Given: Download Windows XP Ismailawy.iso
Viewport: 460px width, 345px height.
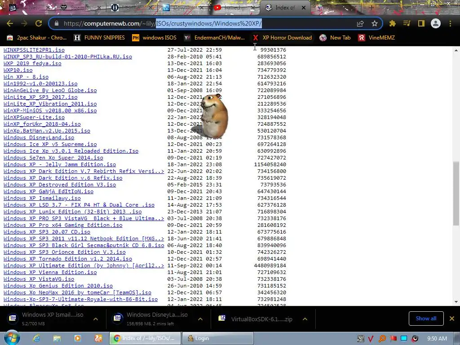Looking at the screenshot, I should [x=42, y=198].
